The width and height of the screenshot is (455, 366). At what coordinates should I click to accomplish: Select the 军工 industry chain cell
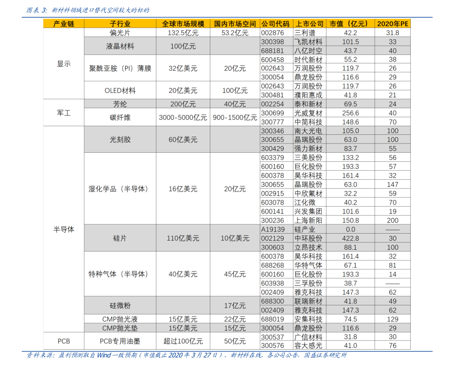tap(63, 113)
